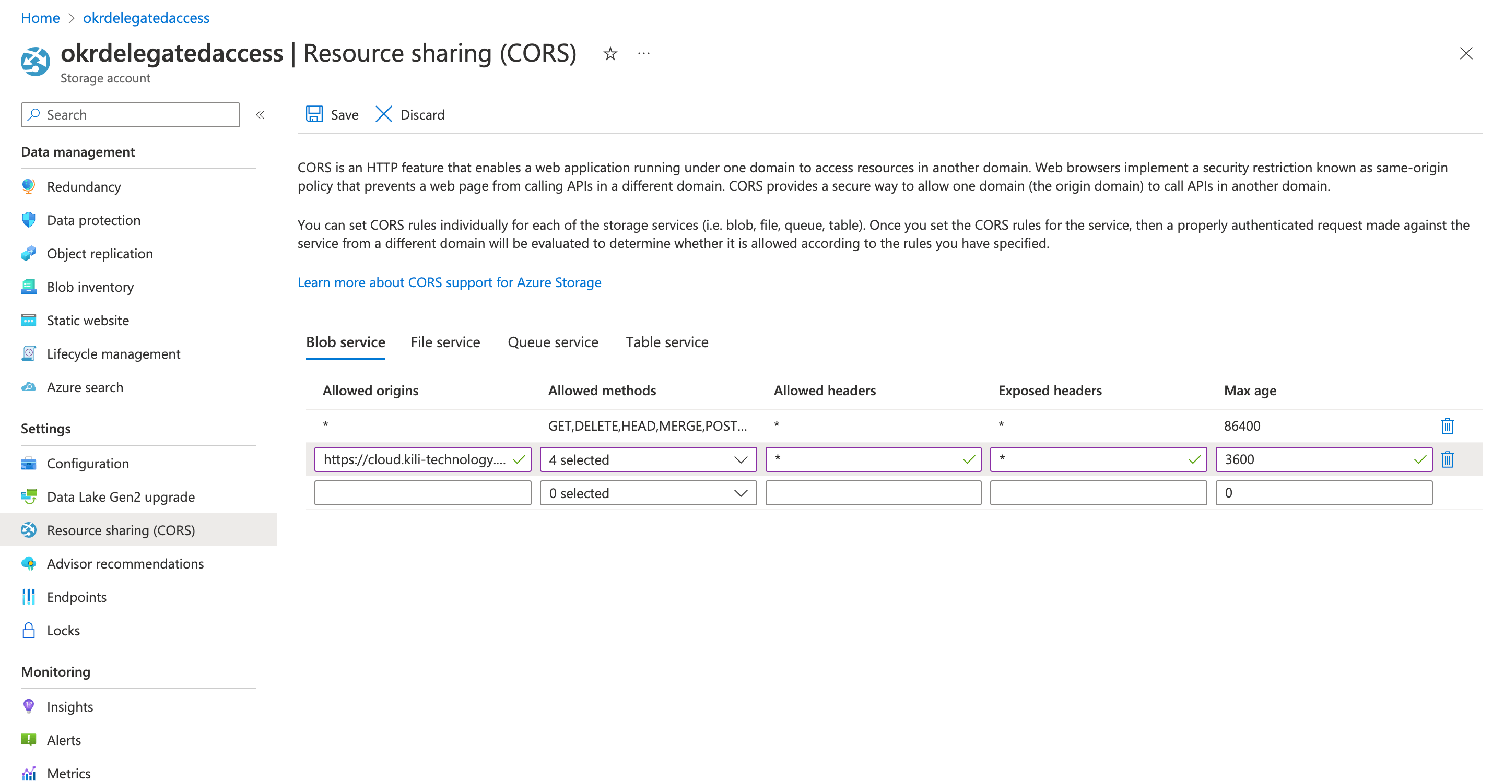Screen dimensions: 1504x781
Task: Open Object replication settings icon
Action: [28, 253]
